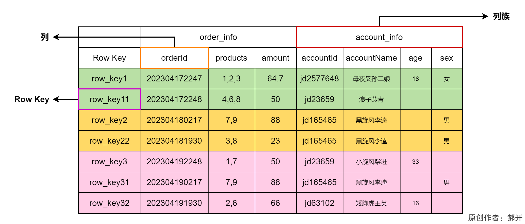Select the sex column header

click(x=447, y=58)
